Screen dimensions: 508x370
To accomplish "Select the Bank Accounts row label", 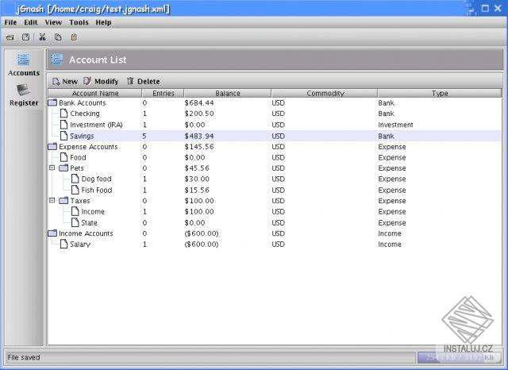I will click(83, 102).
